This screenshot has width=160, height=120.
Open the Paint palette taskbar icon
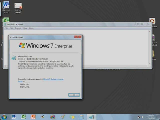[62, 117]
